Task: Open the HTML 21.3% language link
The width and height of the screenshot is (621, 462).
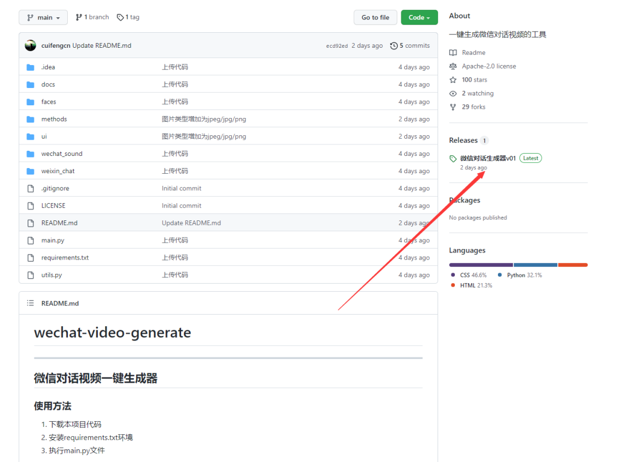Action: (471, 285)
